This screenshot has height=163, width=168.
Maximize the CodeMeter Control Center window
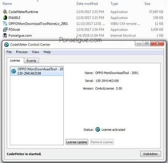click(x=147, y=44)
